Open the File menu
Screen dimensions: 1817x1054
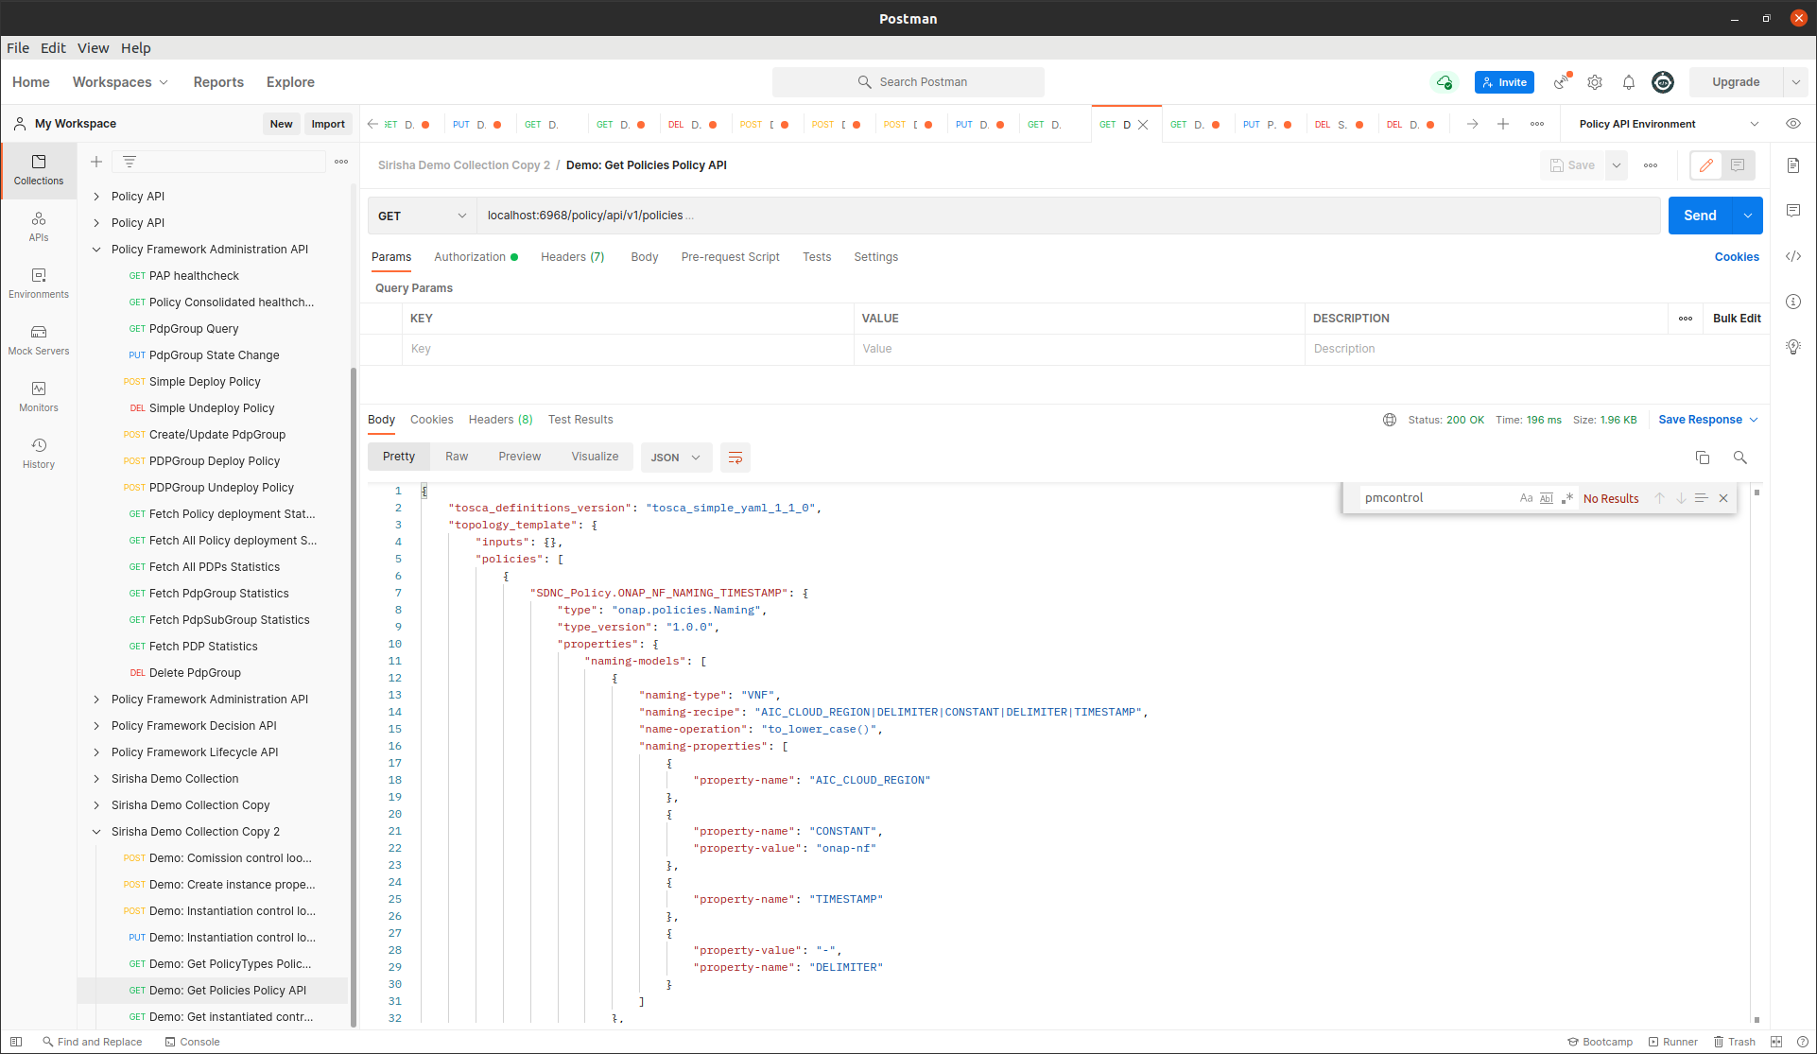18,48
